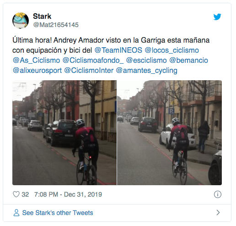Open the @TeamINEOS mention link
Screen dimensions: 236x226
118,50
